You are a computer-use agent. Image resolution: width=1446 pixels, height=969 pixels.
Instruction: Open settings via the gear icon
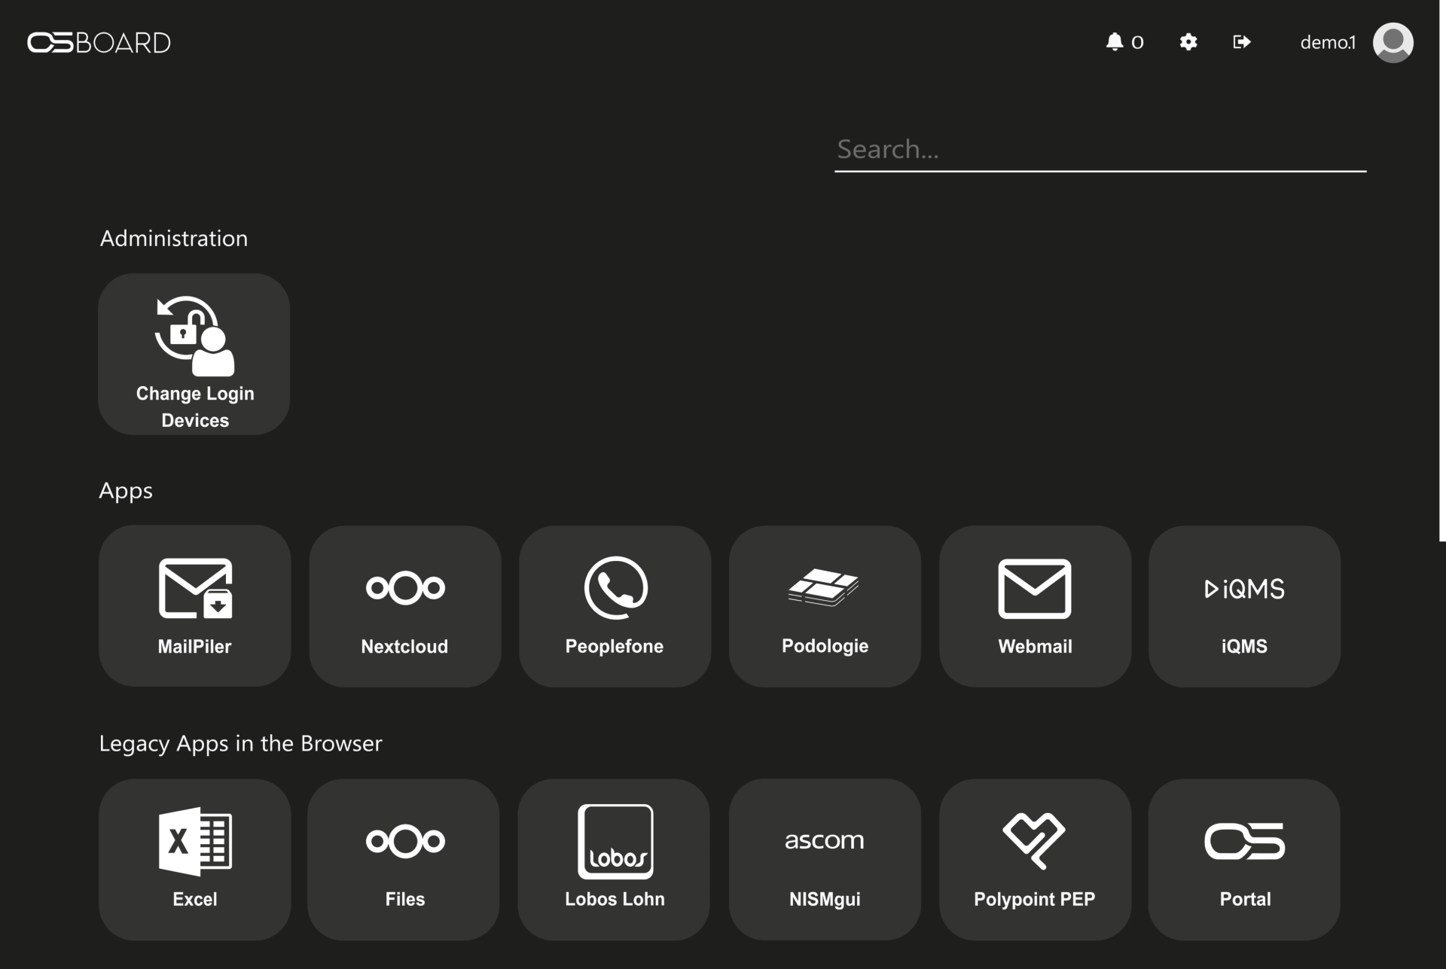[1188, 41]
